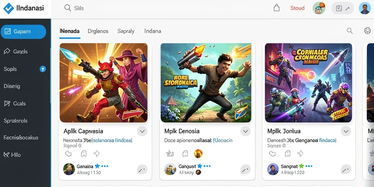Image resolution: width=374 pixels, height=187 pixels.
Task: Open the user profile avatar at top right
Action: [365, 8]
